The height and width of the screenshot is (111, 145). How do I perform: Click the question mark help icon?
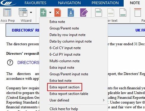coord(10,62)
